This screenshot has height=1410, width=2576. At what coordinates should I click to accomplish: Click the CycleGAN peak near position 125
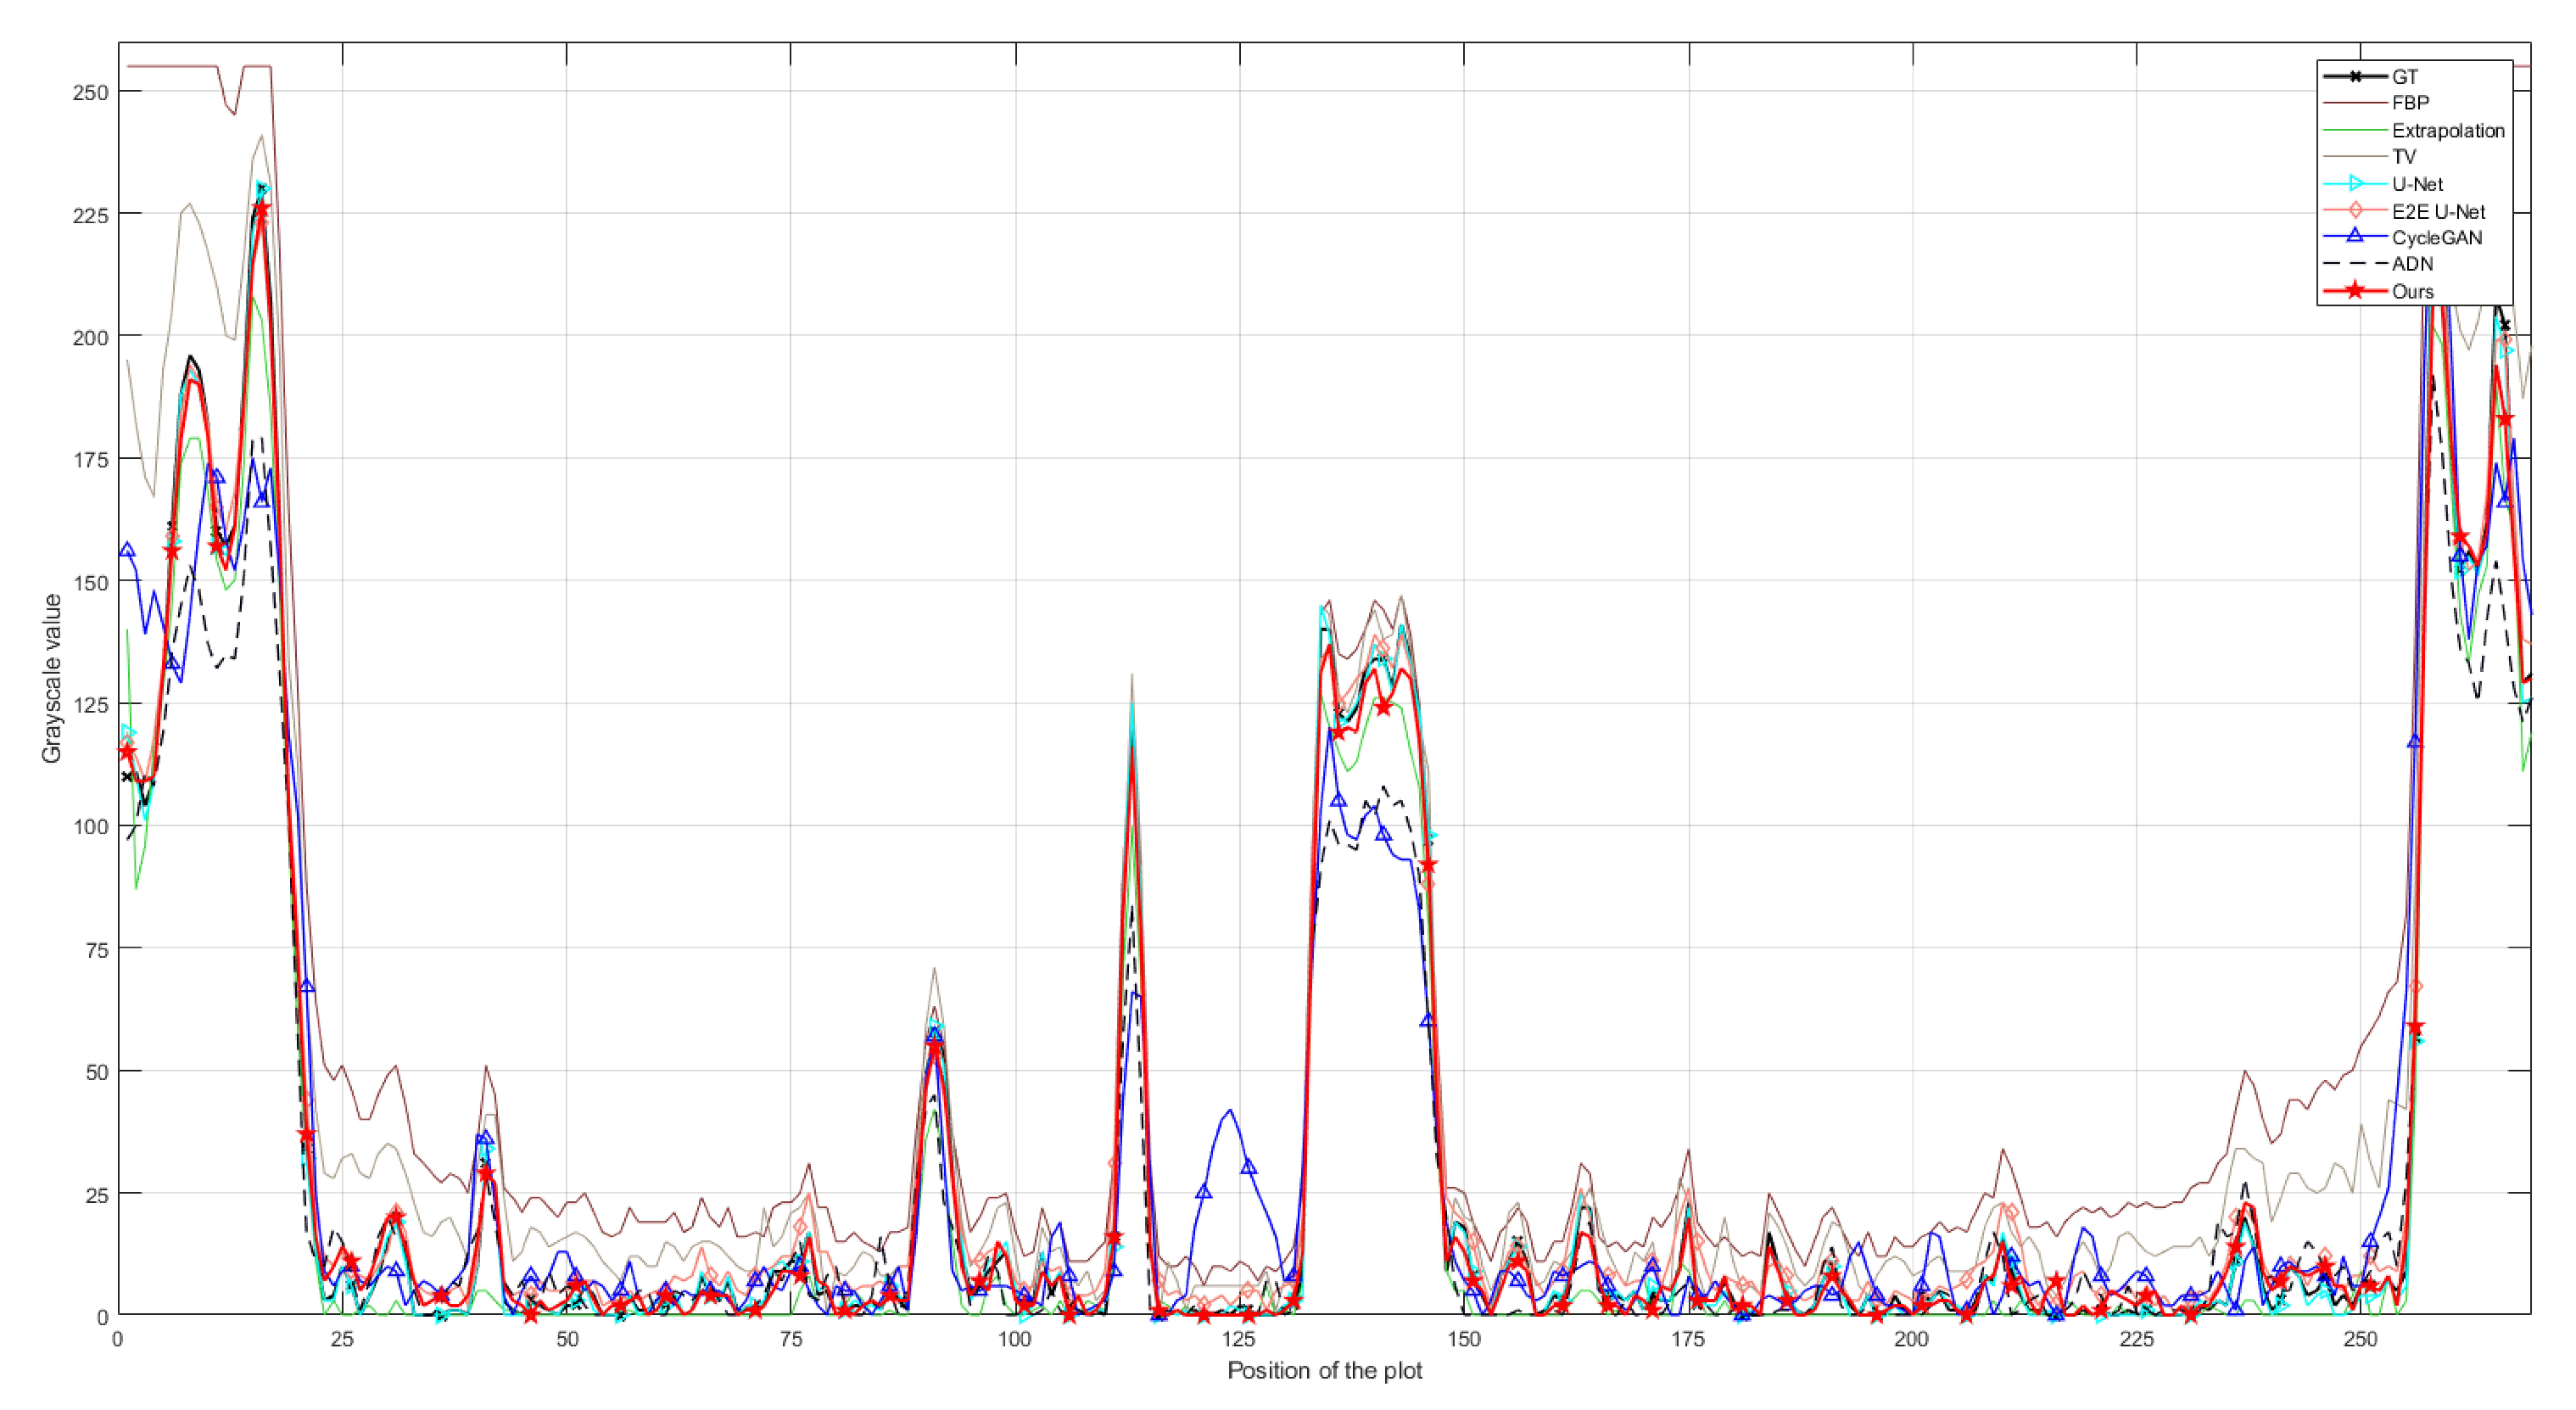pos(1229,1110)
